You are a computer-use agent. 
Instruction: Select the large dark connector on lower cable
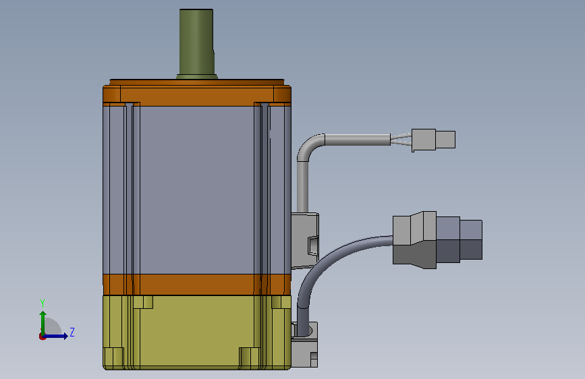pyautogui.click(x=437, y=240)
